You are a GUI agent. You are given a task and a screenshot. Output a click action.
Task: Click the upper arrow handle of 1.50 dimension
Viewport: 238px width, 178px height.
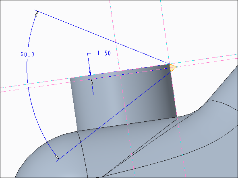(90, 72)
